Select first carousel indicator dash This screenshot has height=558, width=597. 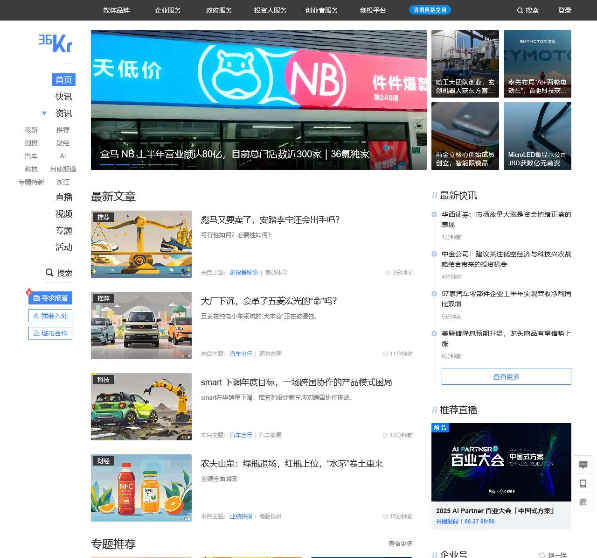(x=107, y=164)
